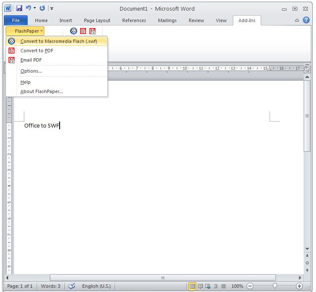Click the Email PDF toolbar icon

[x=92, y=31]
